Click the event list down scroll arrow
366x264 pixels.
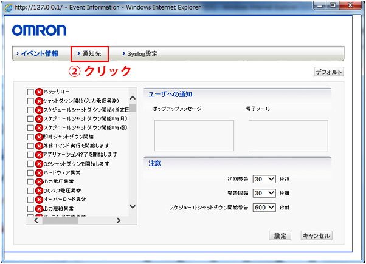(133, 207)
